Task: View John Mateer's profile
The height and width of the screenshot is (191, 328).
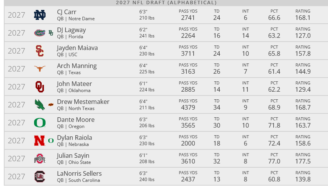Action: pos(74,84)
